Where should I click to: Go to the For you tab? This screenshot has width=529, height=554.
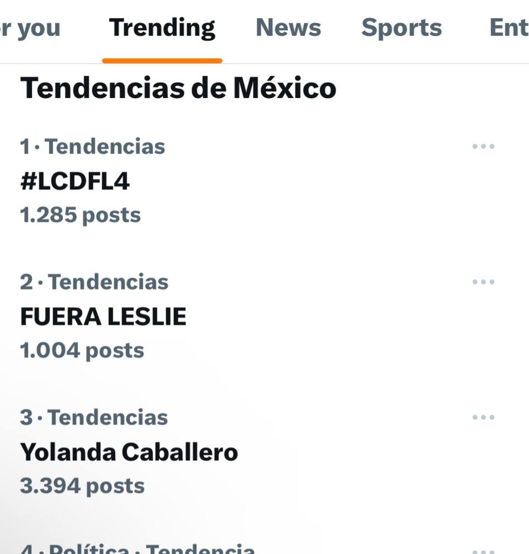[x=30, y=28]
